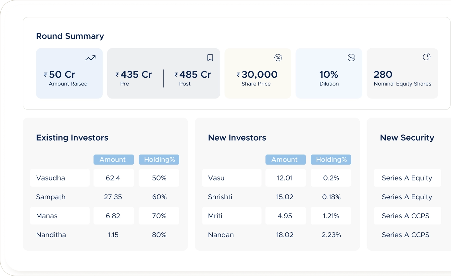Click Mriti's amount 4.95 cell
The height and width of the screenshot is (276, 451).
click(x=285, y=216)
